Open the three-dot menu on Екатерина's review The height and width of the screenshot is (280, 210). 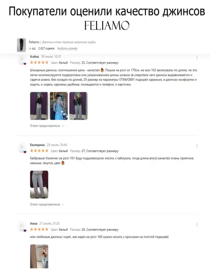(x=197, y=146)
